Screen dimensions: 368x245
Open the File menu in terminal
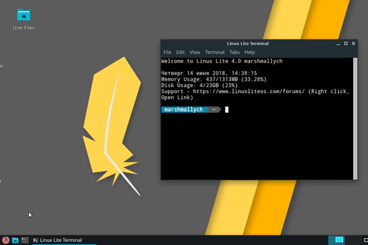pos(167,52)
